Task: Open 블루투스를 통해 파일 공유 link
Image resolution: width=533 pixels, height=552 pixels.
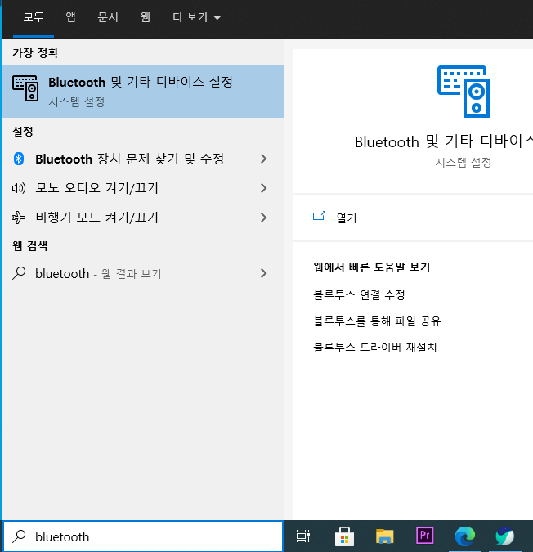Action: point(377,321)
